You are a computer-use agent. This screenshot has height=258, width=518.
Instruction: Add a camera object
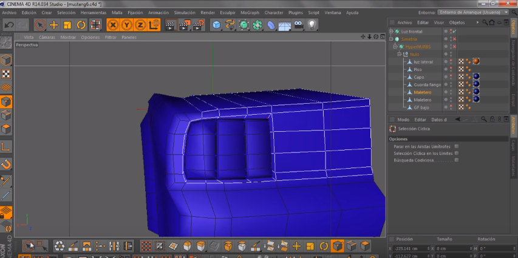pos(298,25)
